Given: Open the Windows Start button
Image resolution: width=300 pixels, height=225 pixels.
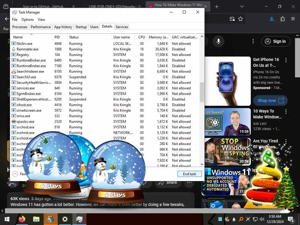Looking at the screenshot, I should coord(7,219).
